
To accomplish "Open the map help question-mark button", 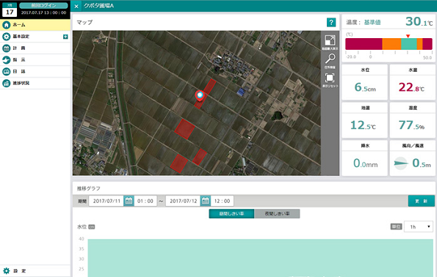I will [331, 23].
